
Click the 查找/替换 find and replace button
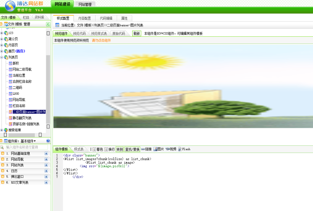[132, 149]
